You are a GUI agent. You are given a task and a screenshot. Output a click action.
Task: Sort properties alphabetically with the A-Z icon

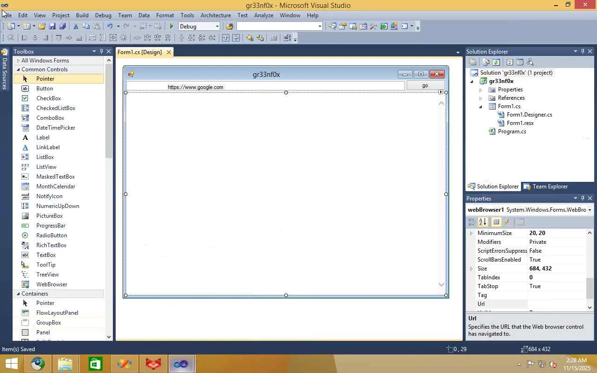(x=483, y=222)
